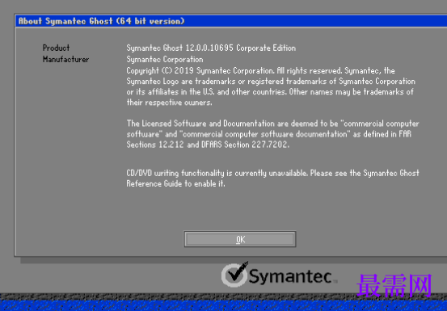Click the their respective owners line
447x311 pixels.
point(169,103)
